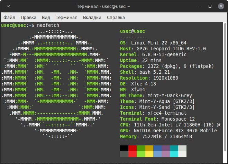Viewport: 228px width, 164px height.
Task: Click the Shell: bash 5.2.21 line
Action: (x=145, y=72)
